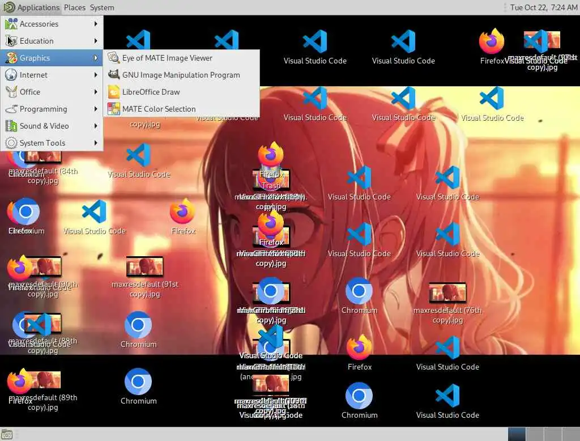Select Chromium icon right of maxresdefault (89th copy).jpg
Viewport: 580px width, 441px height.
point(138,381)
